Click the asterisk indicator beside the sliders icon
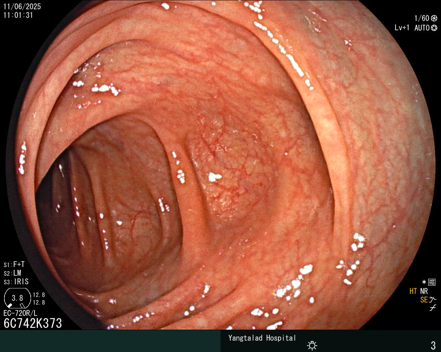 pos(424,282)
